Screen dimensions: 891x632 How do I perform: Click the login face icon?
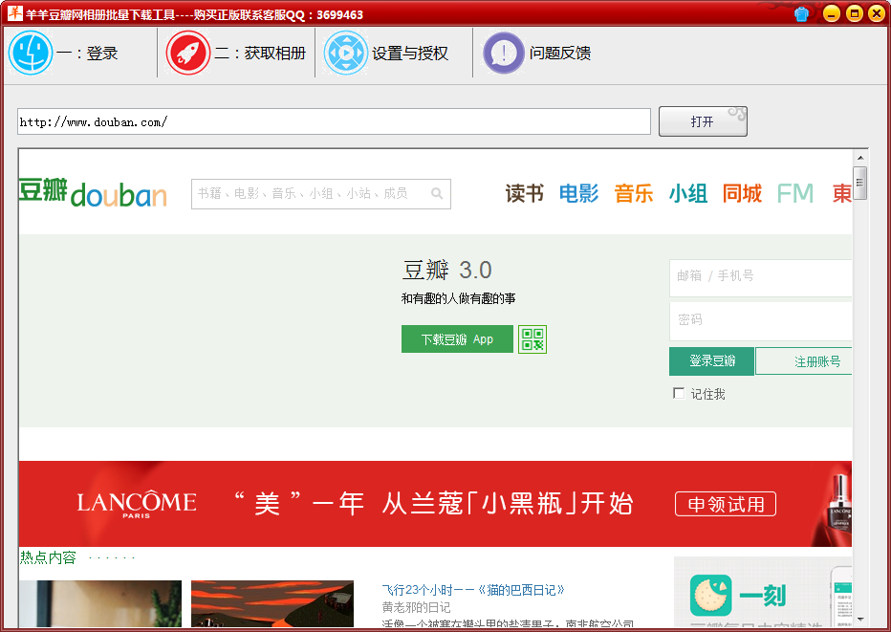point(31,54)
